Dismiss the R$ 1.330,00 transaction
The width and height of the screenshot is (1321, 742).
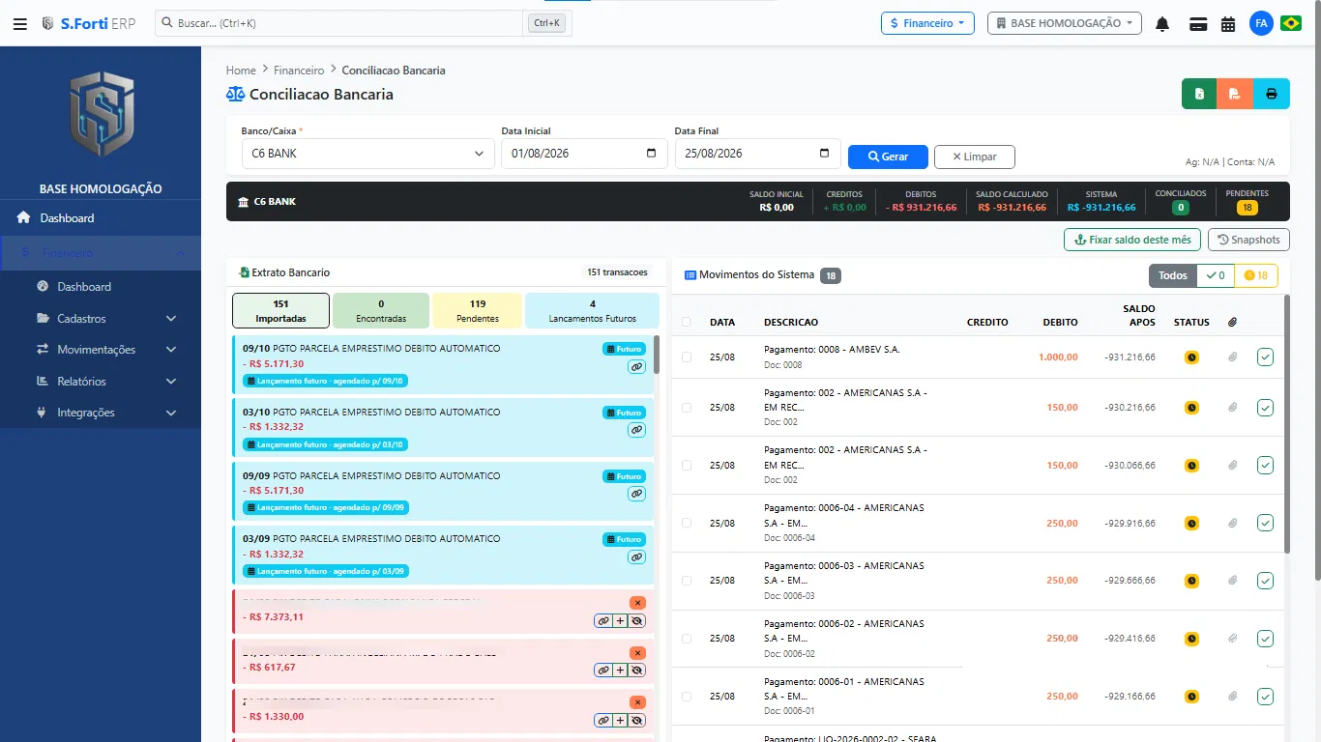click(x=637, y=702)
